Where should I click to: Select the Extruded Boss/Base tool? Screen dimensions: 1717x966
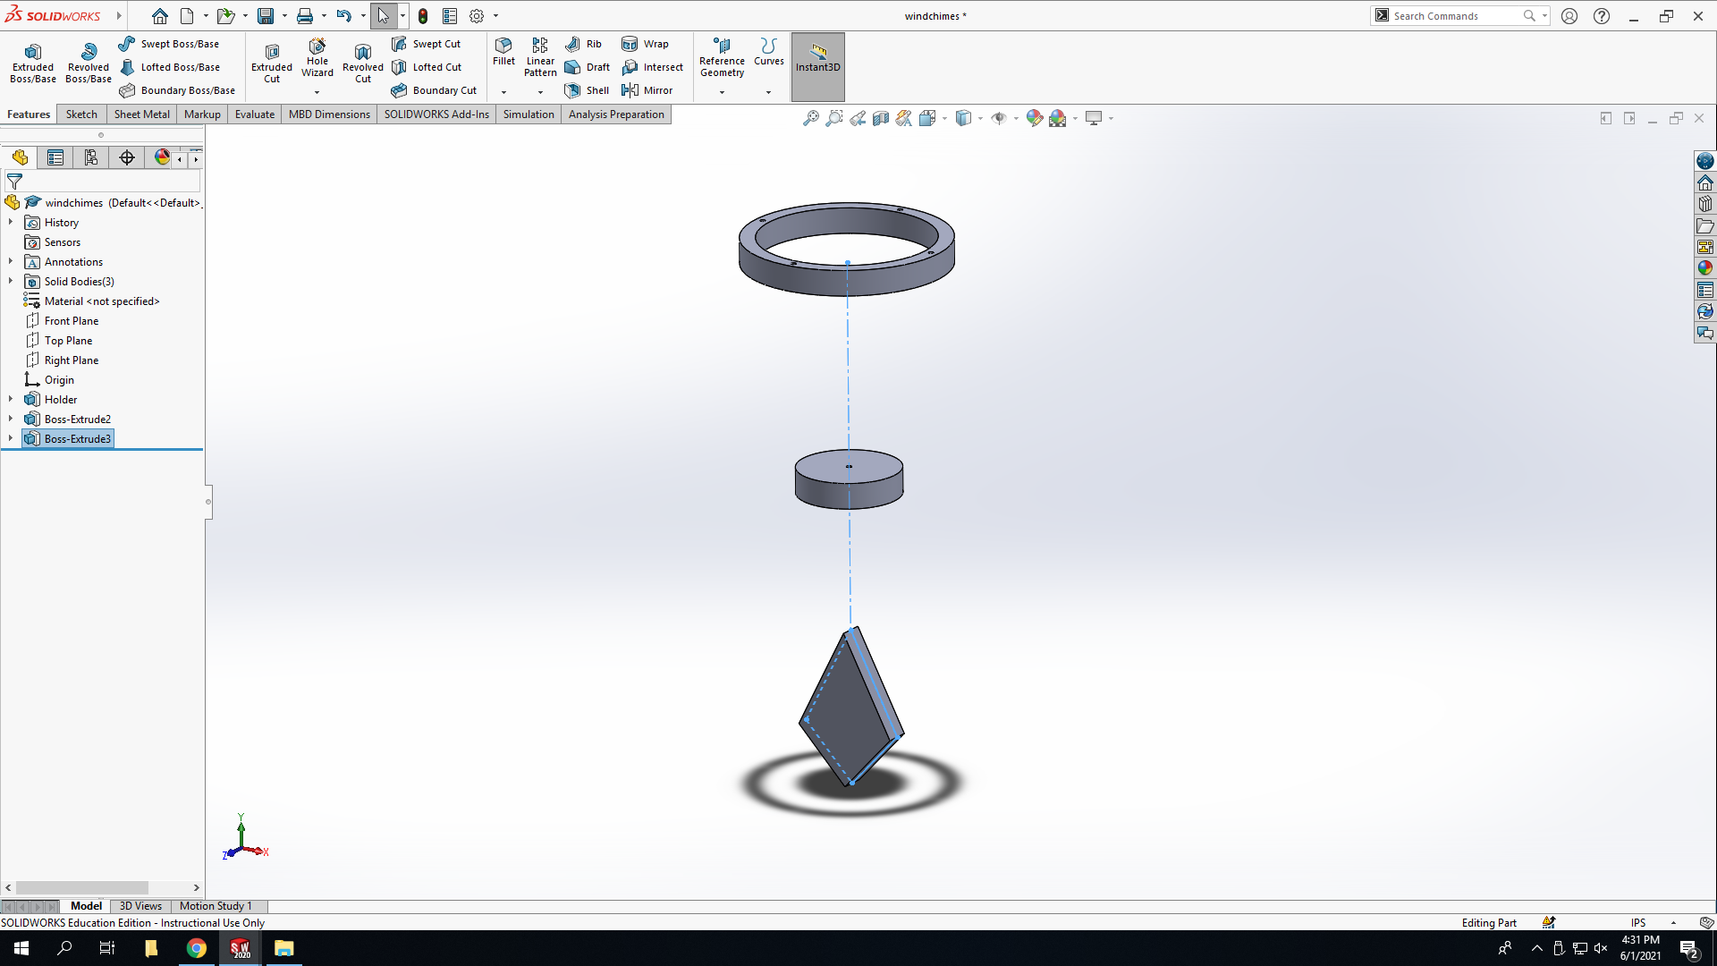coord(33,63)
